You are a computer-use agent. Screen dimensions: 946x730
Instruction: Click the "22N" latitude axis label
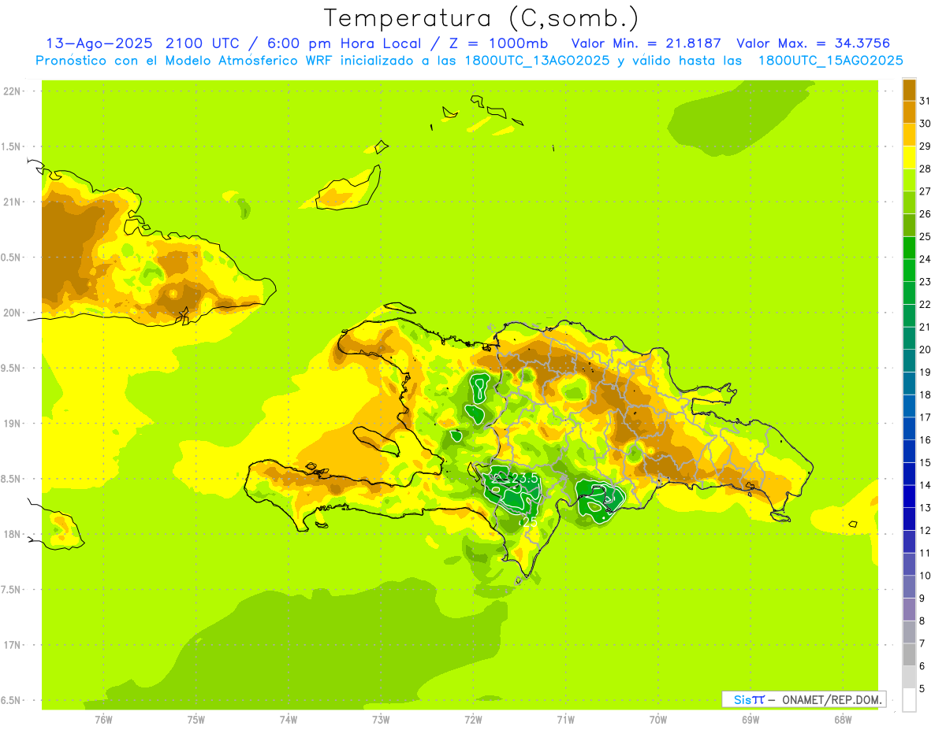pyautogui.click(x=13, y=91)
